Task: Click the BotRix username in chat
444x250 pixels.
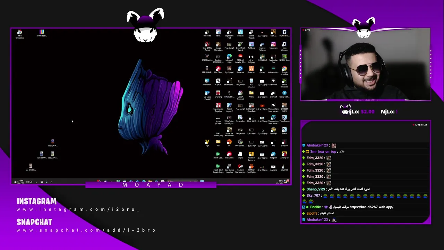Action: (315, 207)
